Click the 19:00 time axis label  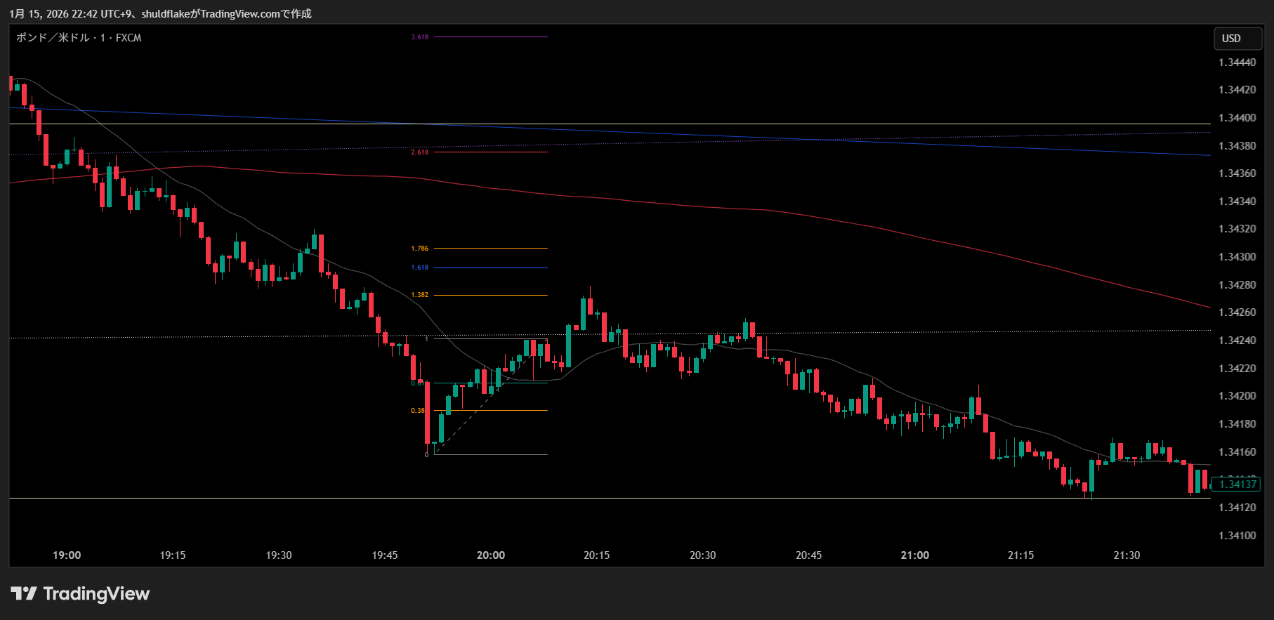(x=67, y=555)
